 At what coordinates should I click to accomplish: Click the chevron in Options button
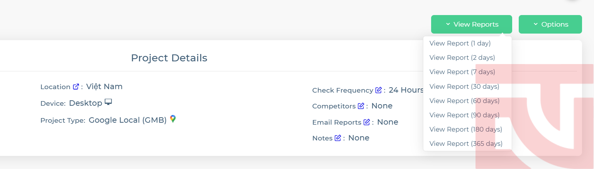(x=536, y=24)
